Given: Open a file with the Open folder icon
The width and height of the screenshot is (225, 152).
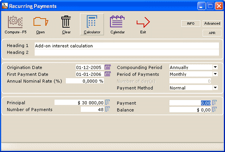Looking at the screenshot, I should point(41,22).
